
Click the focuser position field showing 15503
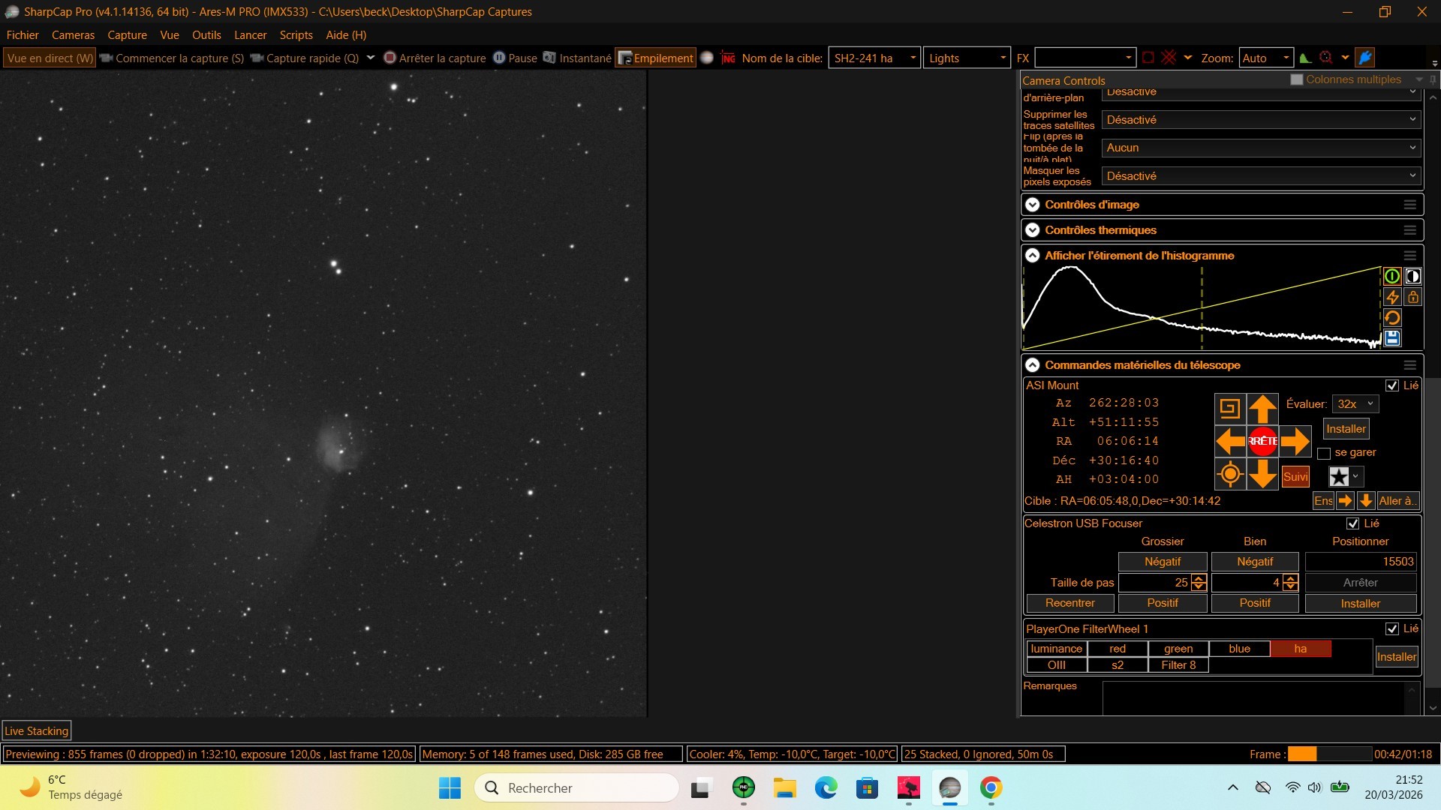[1360, 562]
